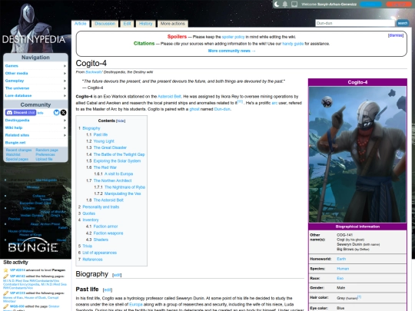The height and width of the screenshot is (311, 415).
Task: Click the edit link beside Biography heading
Action: tap(117, 275)
